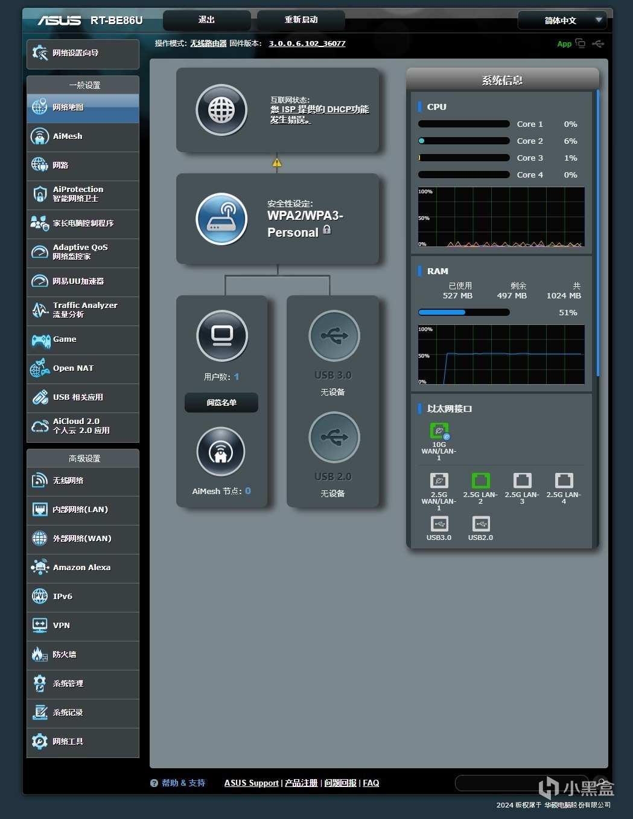Click the RAM usage progress bar

pyautogui.click(x=464, y=312)
